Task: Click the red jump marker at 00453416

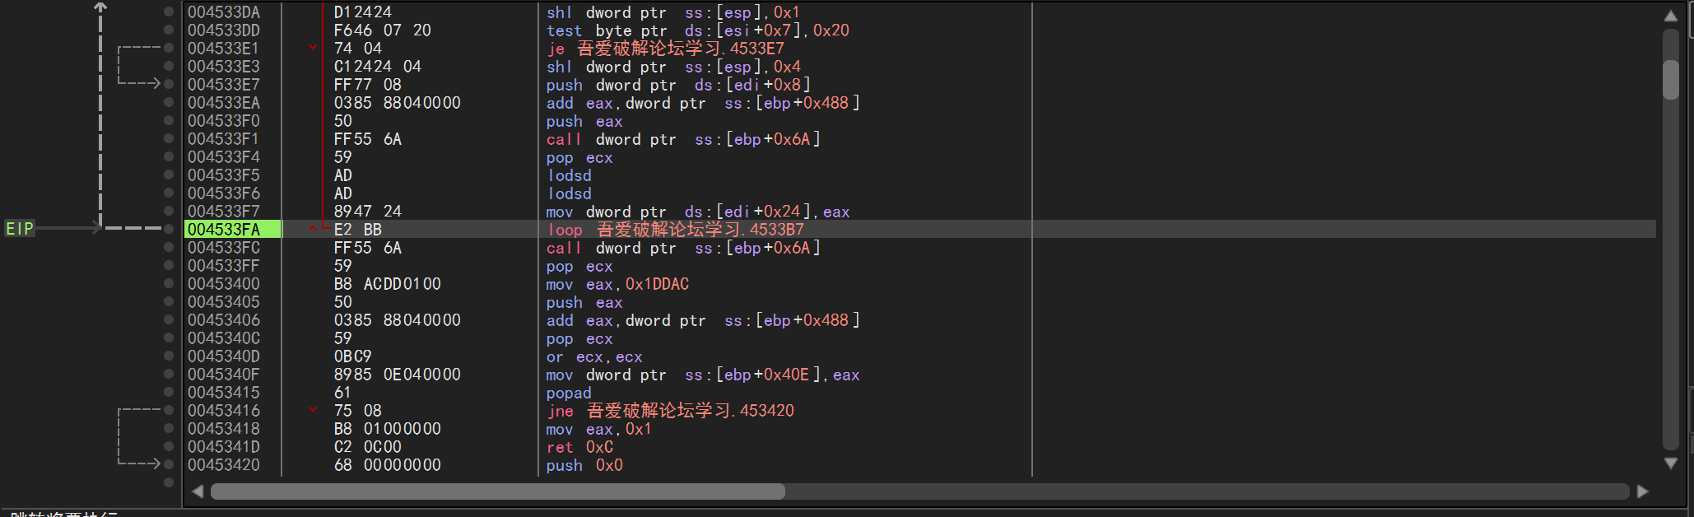Action: pyautogui.click(x=313, y=410)
